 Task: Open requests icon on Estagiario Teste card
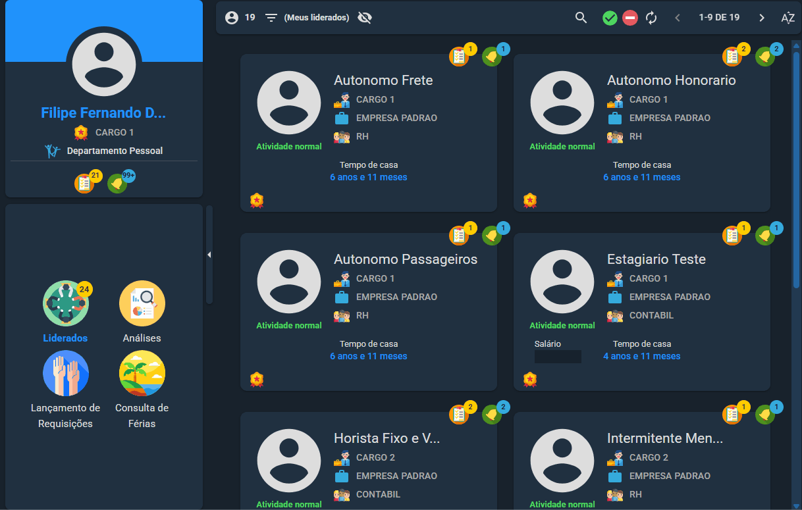pos(732,236)
